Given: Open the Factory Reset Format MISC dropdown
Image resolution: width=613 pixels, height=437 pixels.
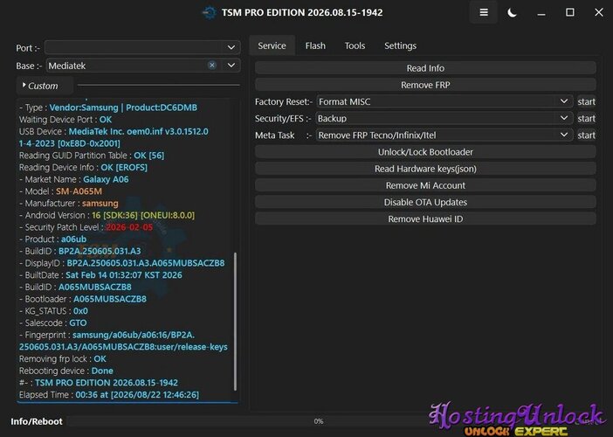Looking at the screenshot, I should pyautogui.click(x=444, y=101).
